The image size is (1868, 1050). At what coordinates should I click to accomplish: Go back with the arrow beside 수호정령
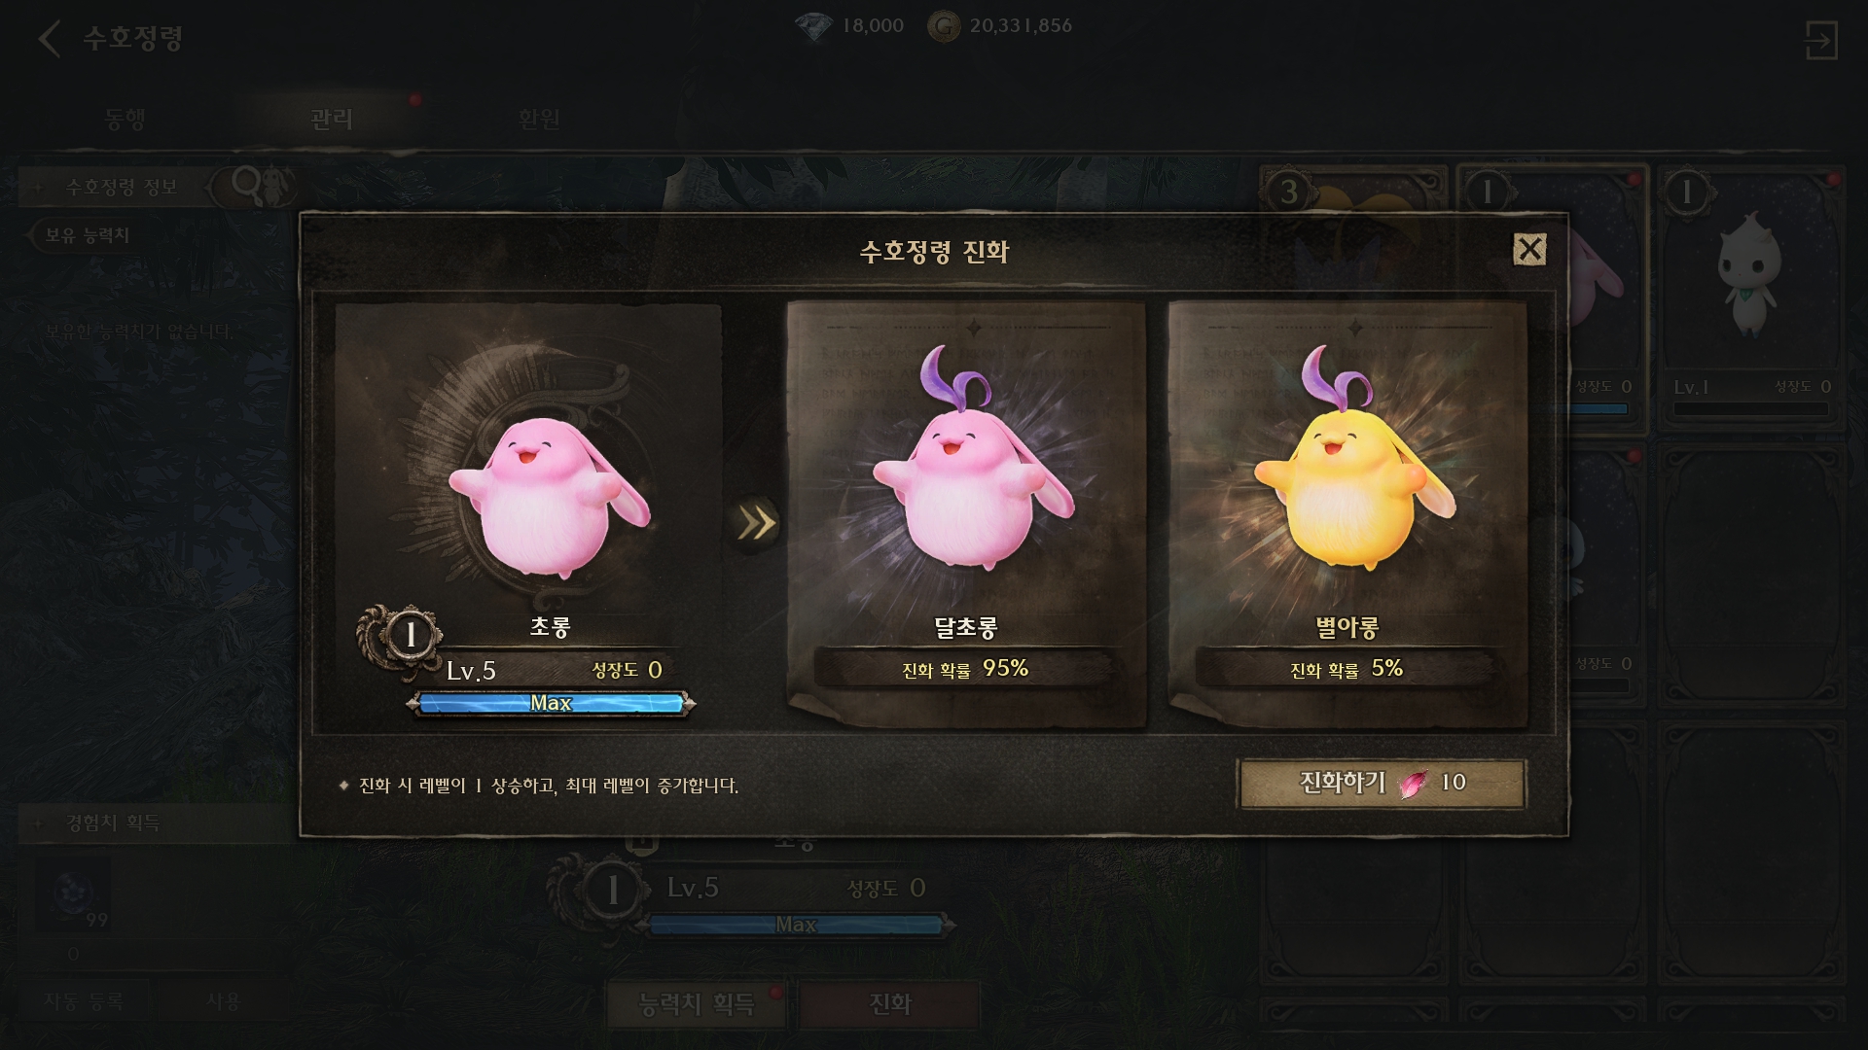[x=50, y=39]
